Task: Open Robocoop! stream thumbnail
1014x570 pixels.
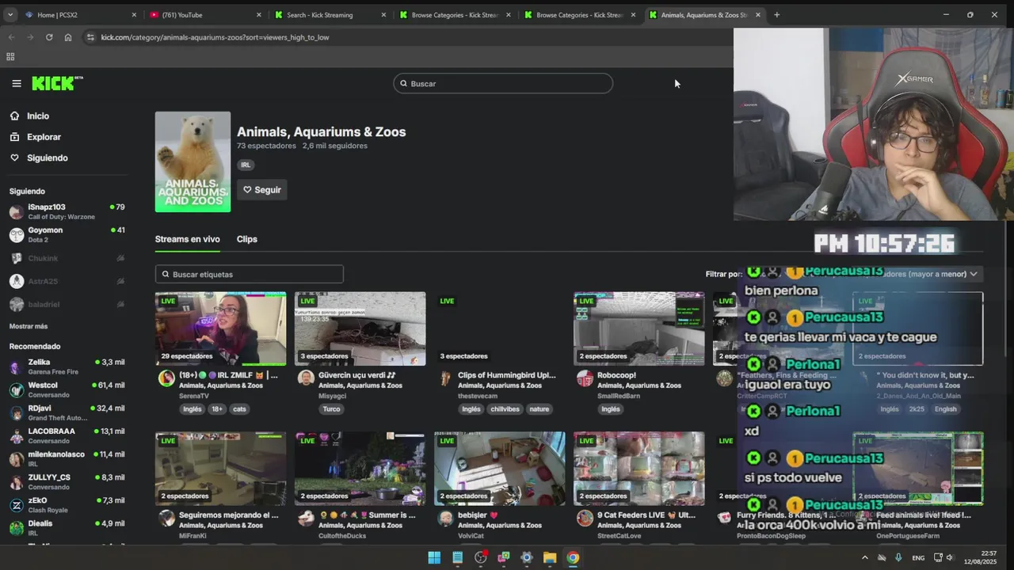Action: click(x=639, y=329)
